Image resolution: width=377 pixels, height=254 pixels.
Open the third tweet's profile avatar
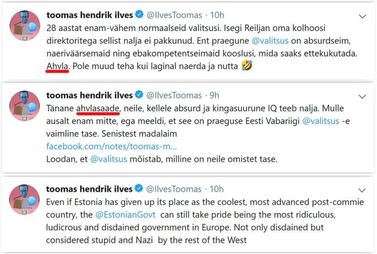click(x=25, y=199)
